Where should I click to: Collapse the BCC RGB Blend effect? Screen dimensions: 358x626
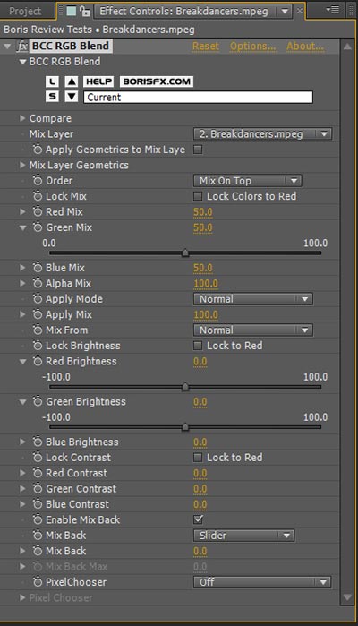coord(7,47)
